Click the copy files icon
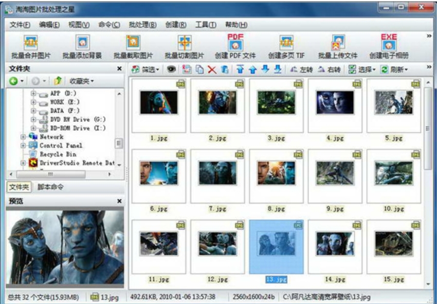Screen dimensions: 437x304 199,70
